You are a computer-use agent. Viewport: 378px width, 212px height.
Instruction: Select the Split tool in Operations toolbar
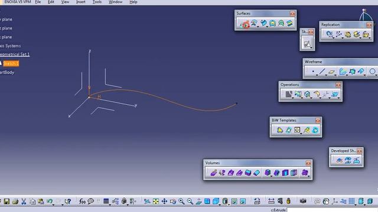[298, 94]
